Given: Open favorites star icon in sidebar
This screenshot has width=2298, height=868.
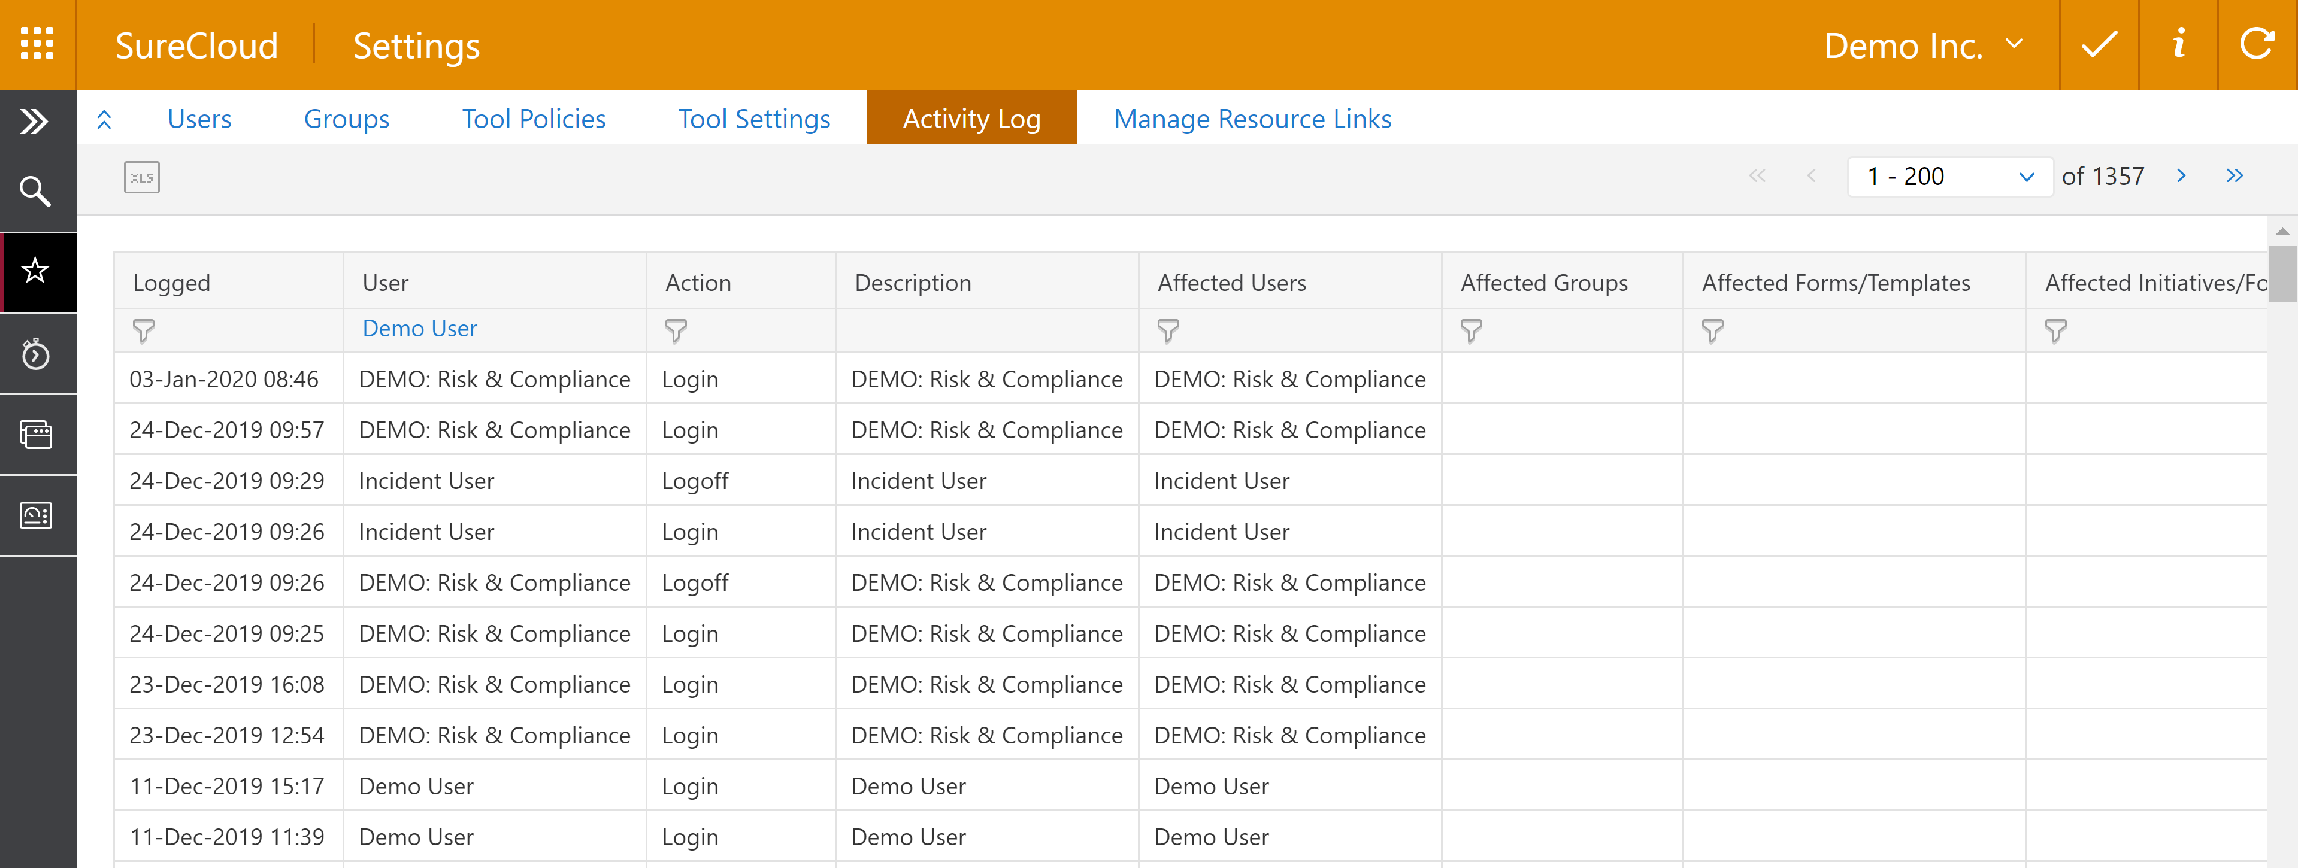Looking at the screenshot, I should 35,271.
